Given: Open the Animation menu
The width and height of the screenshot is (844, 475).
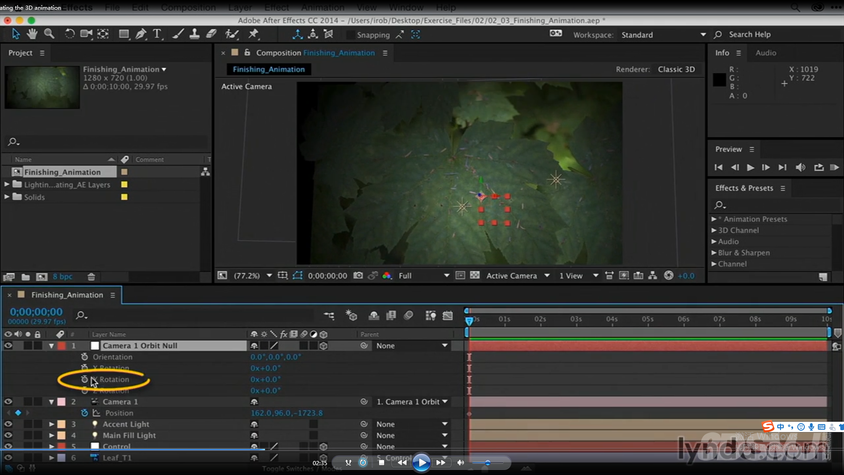Looking at the screenshot, I should pos(323,7).
